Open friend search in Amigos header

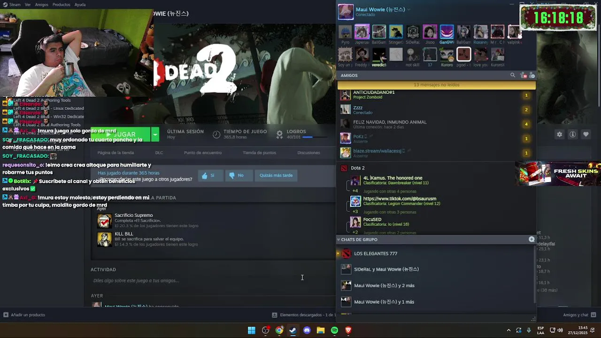[513, 75]
